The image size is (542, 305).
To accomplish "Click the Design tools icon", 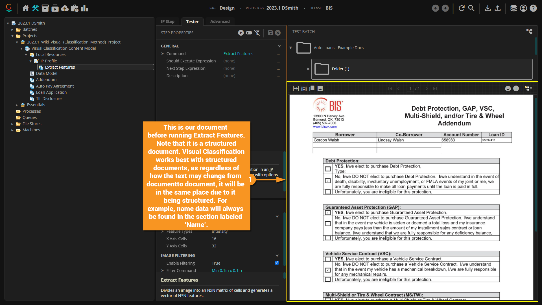I will (x=35, y=8).
